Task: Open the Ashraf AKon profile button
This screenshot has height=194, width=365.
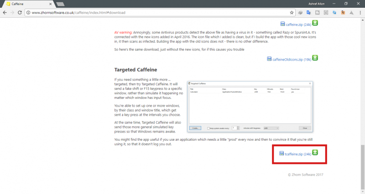Action: pyautogui.click(x=316, y=4)
